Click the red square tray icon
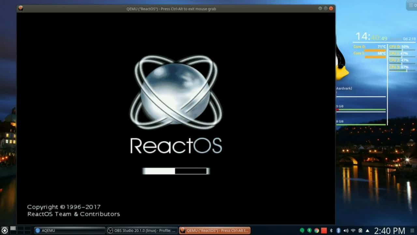 (324, 230)
